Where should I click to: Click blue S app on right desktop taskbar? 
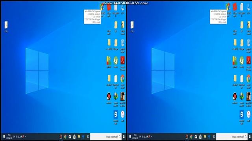209,137
